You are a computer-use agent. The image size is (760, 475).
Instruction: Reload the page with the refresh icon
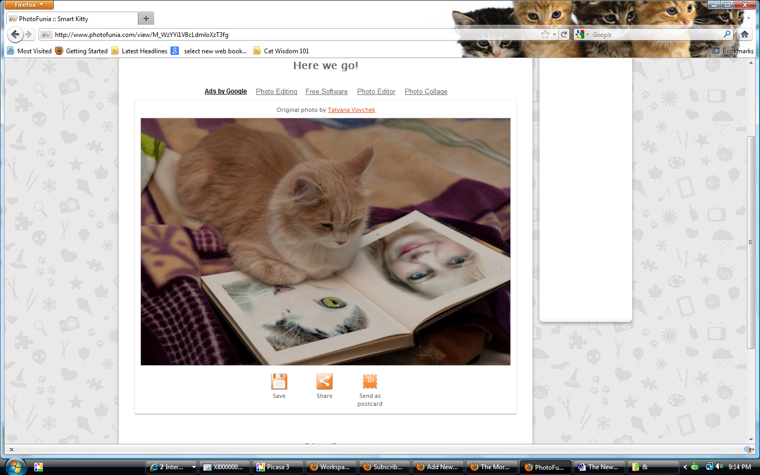[x=564, y=34]
